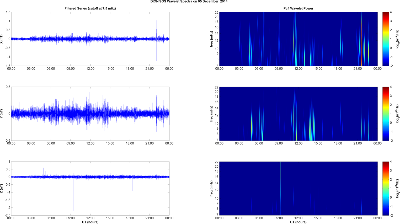Click the 7 frequency tick on the bottom wavelet plot

coord(217,215)
